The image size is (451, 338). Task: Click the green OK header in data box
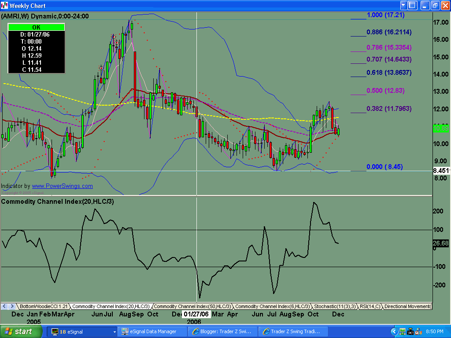coord(36,27)
